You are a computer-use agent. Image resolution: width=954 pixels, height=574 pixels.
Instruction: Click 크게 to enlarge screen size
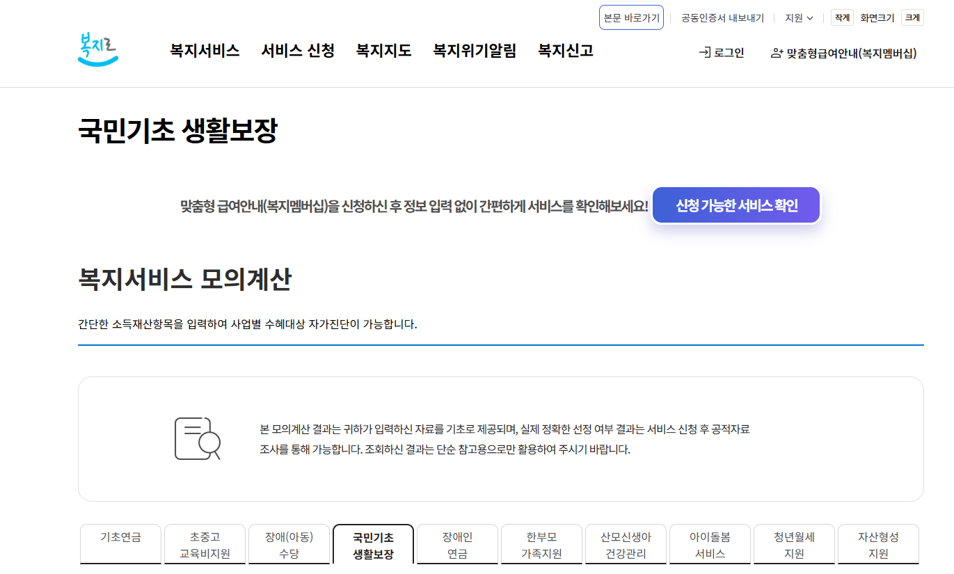point(912,17)
